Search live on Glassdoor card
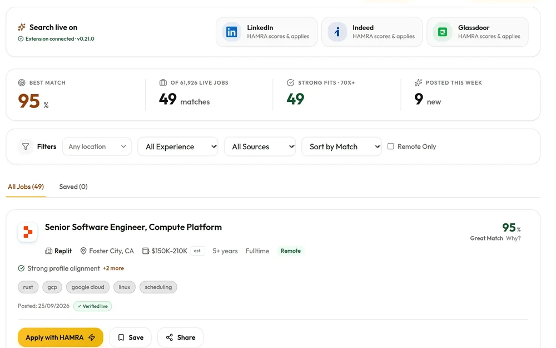 pos(478,32)
